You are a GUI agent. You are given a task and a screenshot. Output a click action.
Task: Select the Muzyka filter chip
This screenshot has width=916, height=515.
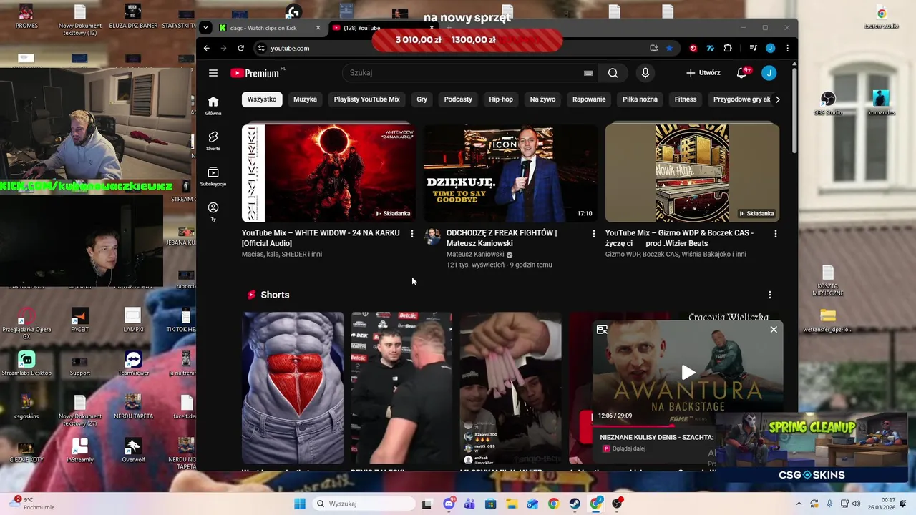[305, 99]
